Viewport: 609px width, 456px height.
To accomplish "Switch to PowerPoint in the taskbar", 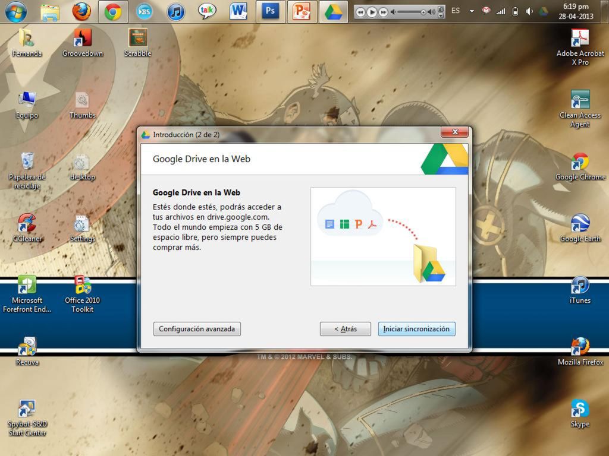I will click(x=302, y=12).
